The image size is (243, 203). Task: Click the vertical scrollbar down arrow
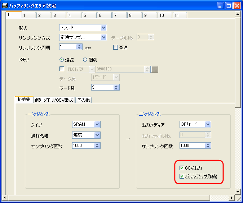(x=238, y=192)
